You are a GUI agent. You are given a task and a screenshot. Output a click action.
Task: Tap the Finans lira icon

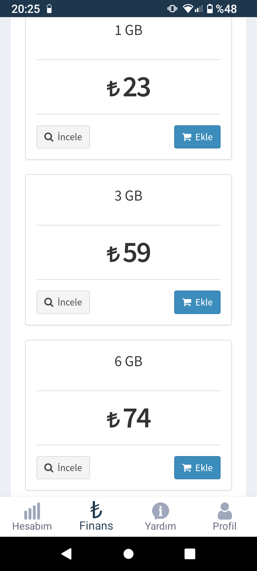click(x=96, y=510)
